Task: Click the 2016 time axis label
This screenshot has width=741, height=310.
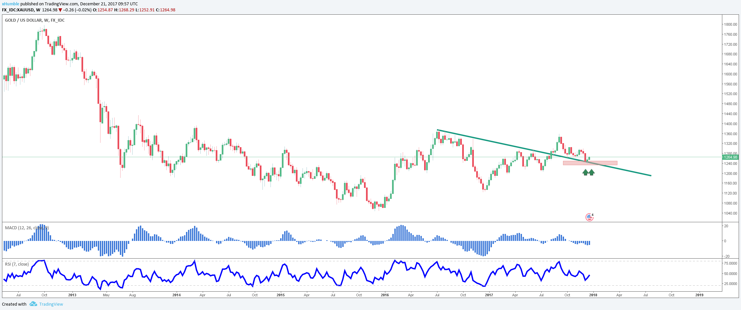Action: pyautogui.click(x=385, y=295)
